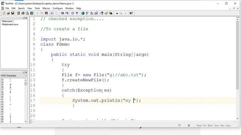Click the editor vertical scrollbar up arrow
Image resolution: width=241 pixels, height=135 pixels.
[238, 19]
